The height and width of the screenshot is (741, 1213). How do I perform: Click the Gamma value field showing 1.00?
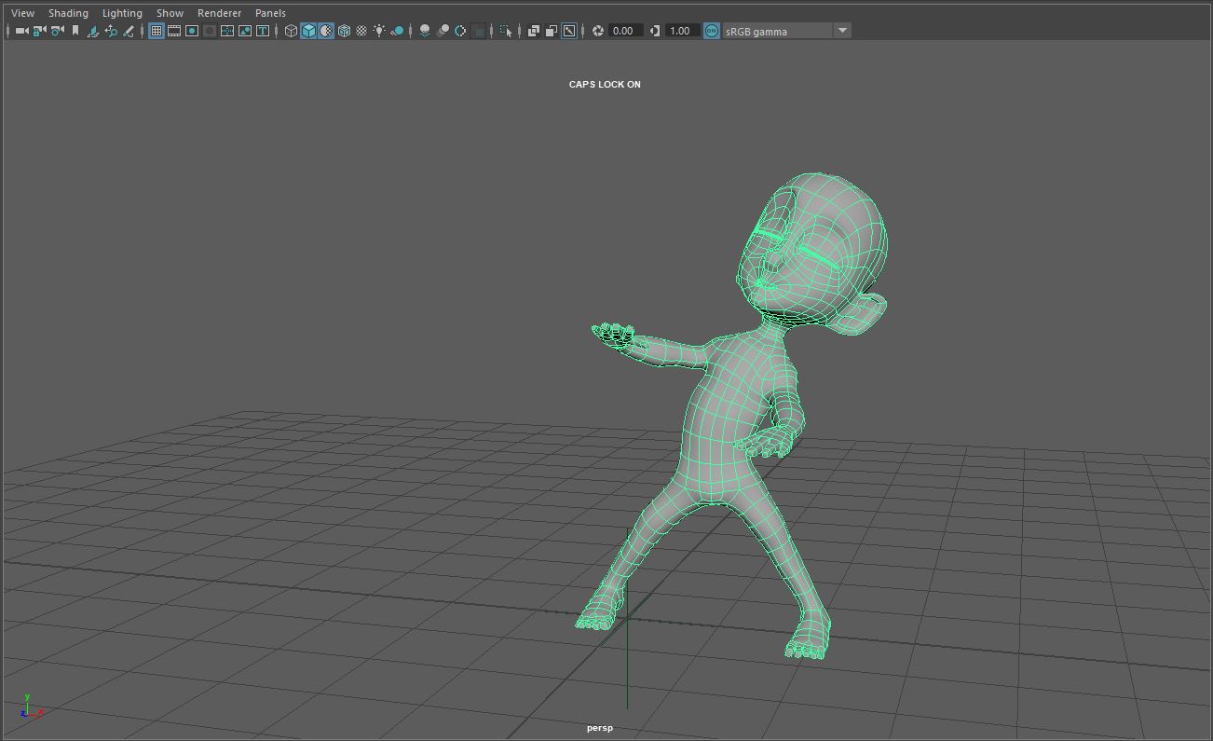click(682, 31)
